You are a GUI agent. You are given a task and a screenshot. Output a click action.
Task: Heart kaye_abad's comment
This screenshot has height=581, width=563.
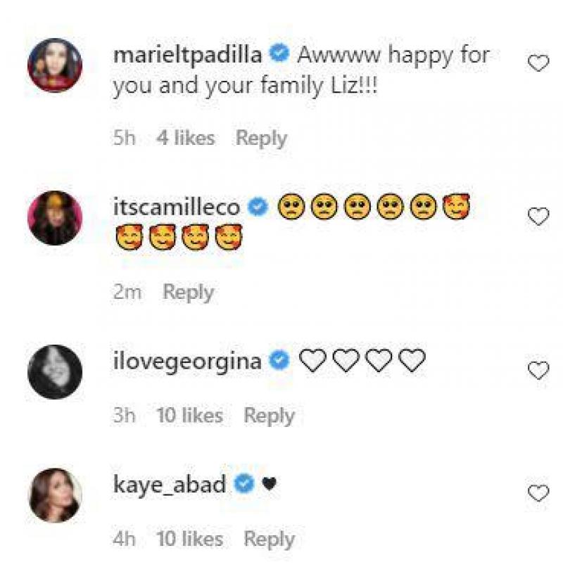point(538,494)
